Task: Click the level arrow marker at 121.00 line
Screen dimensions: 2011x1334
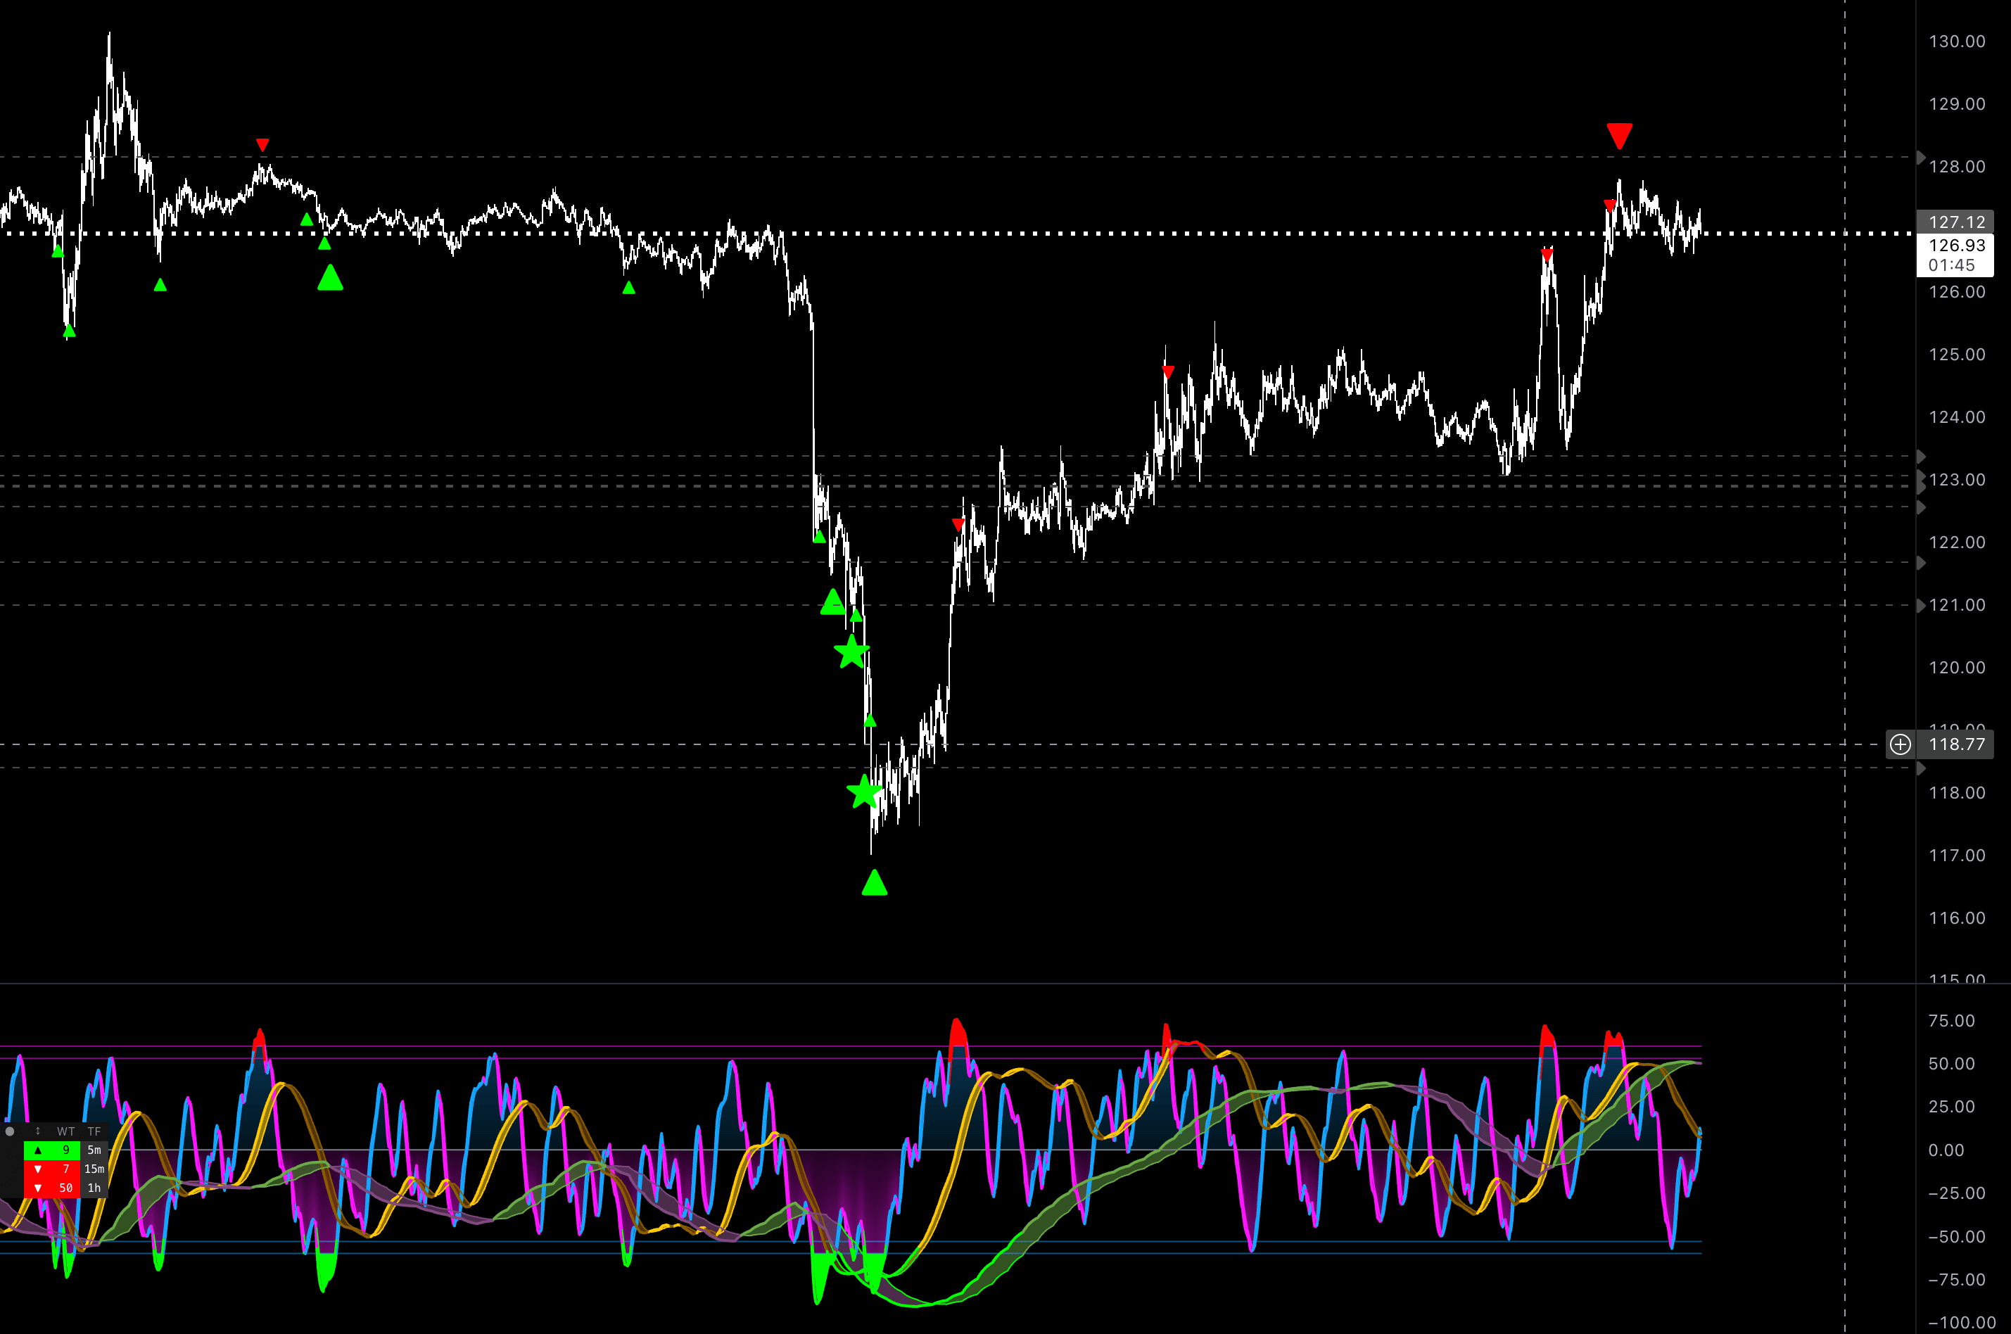Action: 1920,605
